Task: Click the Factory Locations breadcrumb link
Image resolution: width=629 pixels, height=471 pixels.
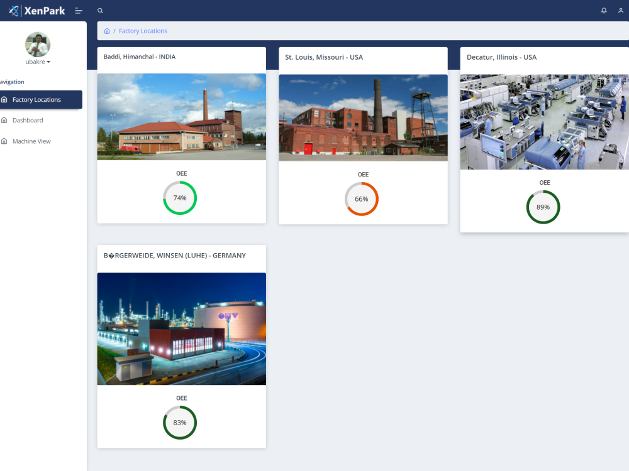Action: [x=143, y=31]
